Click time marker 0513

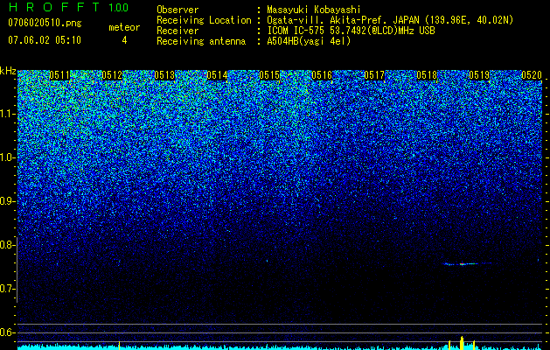click(164, 75)
